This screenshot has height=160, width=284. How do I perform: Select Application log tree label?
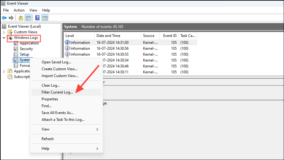[29, 43]
